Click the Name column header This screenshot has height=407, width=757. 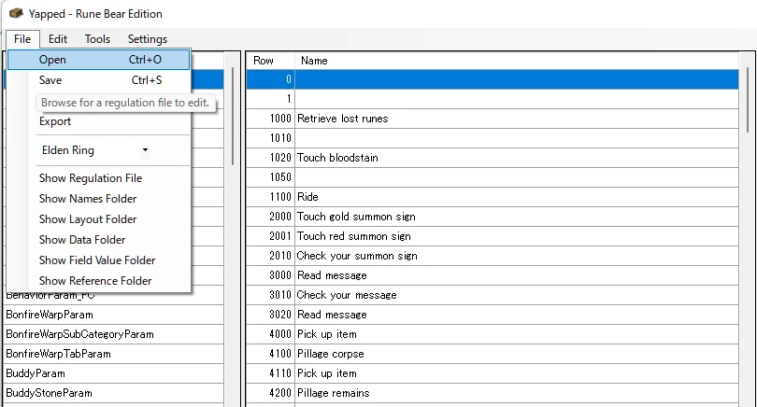(x=315, y=61)
